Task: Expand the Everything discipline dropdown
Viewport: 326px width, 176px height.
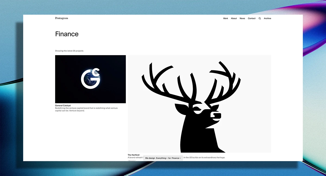Action: [x=162, y=158]
